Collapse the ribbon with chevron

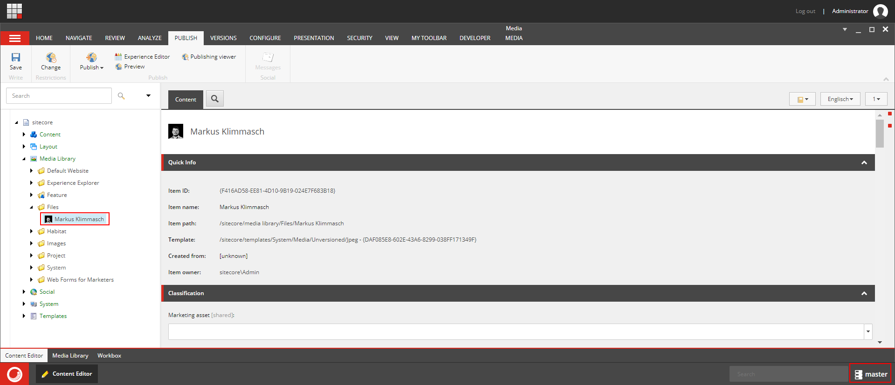click(x=886, y=79)
